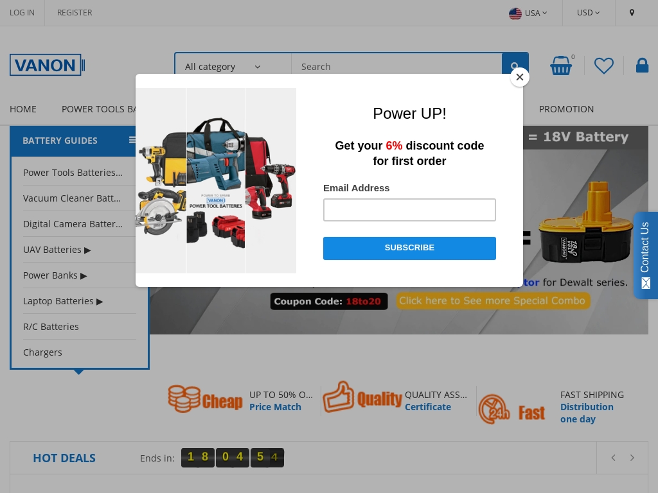This screenshot has width=658, height=493.
Task: Toggle the Battery Guides hamburger menu icon
Action: [132, 140]
